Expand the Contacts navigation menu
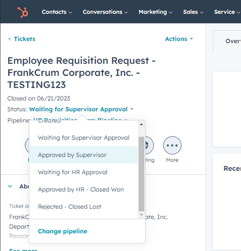Screen dimensions: 241x251 [57, 12]
